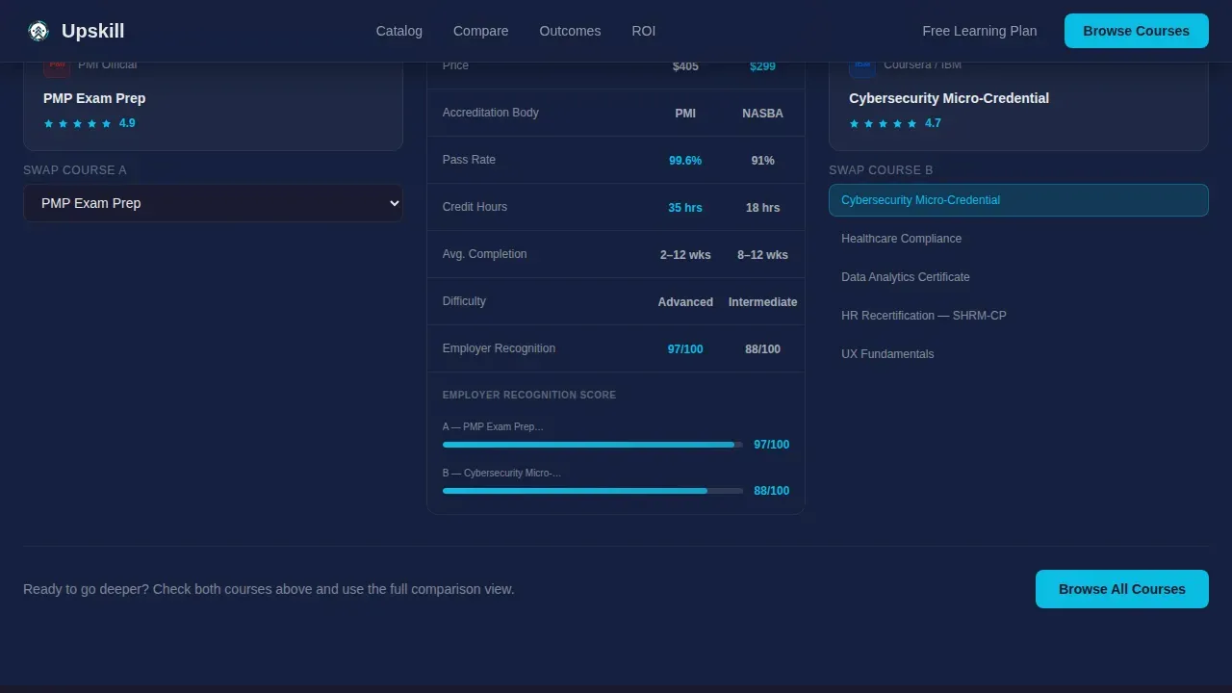1232x693 pixels.
Task: Open the Swap Course A dropdown
Action: [213, 203]
